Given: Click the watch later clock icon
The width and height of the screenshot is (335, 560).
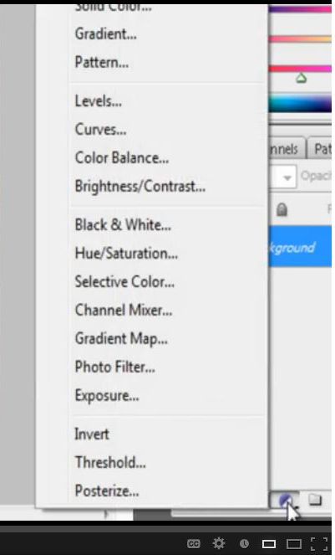Looking at the screenshot, I should (244, 543).
